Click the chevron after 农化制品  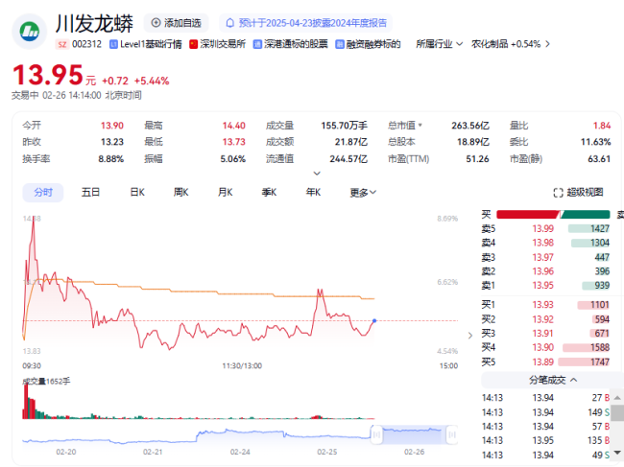coord(547,44)
